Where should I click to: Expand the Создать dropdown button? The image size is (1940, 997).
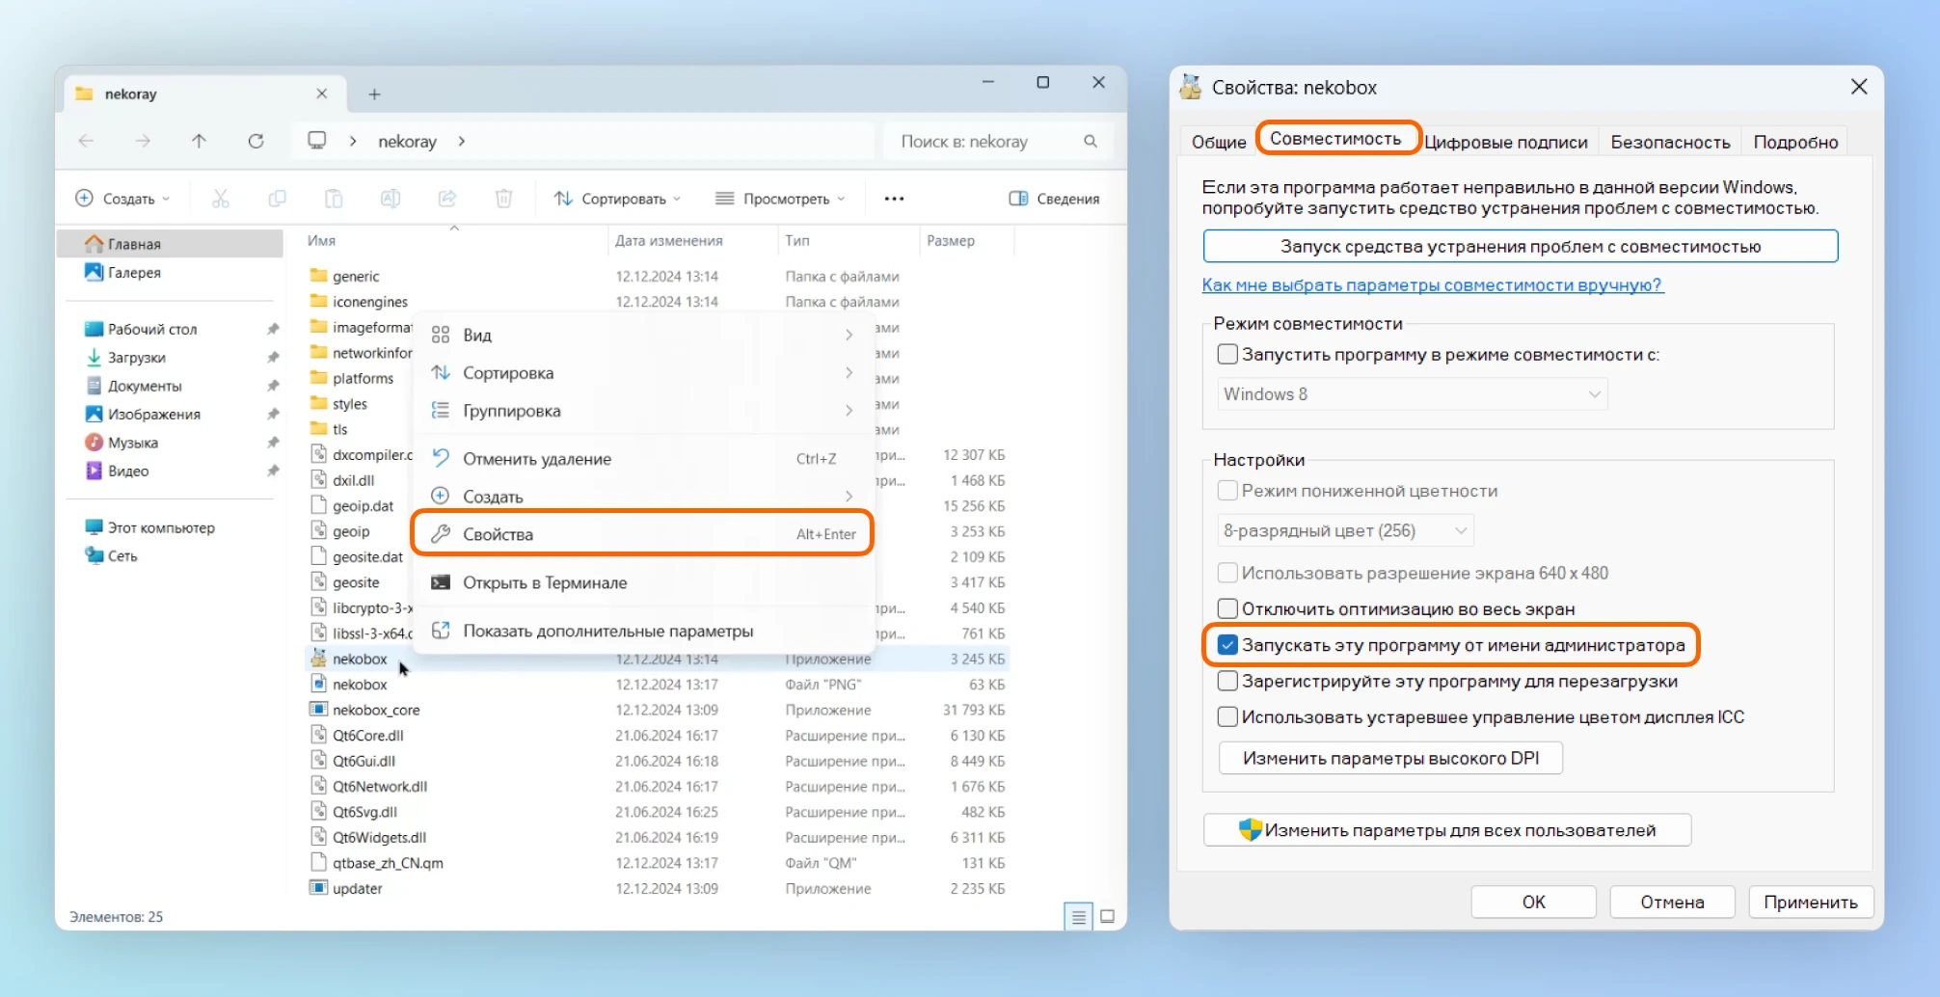[122, 199]
